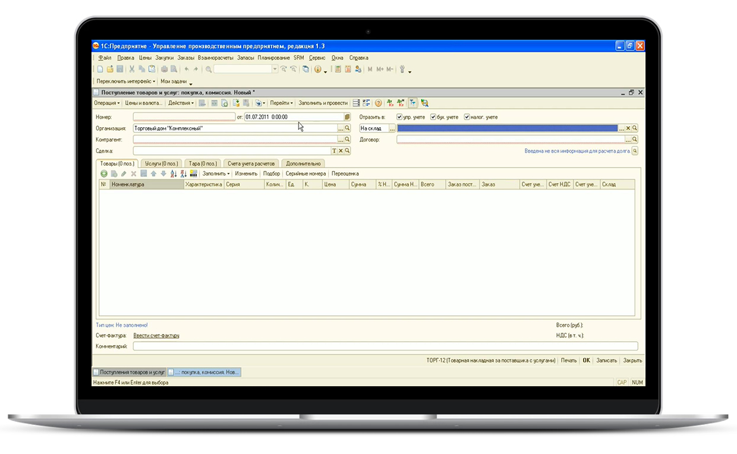Click the Save floppy disk icon
737x454 pixels.
[x=119, y=70]
